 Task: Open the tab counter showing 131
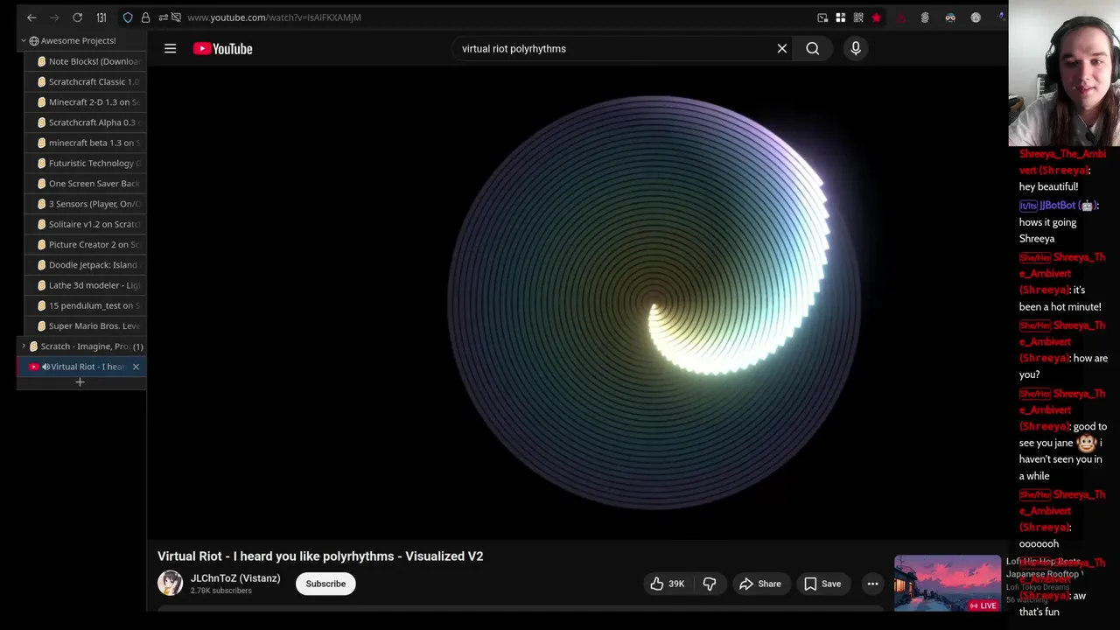tap(101, 17)
